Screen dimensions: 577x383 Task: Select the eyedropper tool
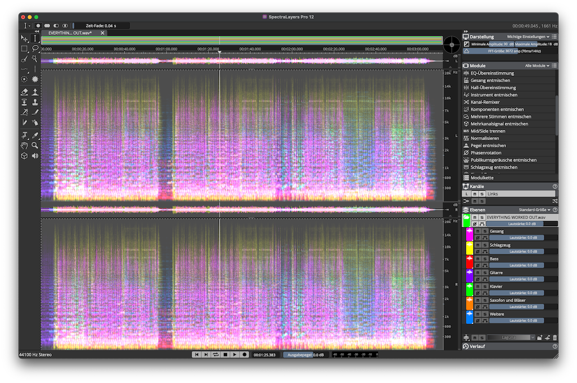click(x=35, y=135)
